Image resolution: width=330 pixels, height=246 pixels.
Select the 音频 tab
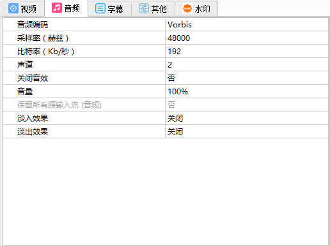[x=67, y=8]
